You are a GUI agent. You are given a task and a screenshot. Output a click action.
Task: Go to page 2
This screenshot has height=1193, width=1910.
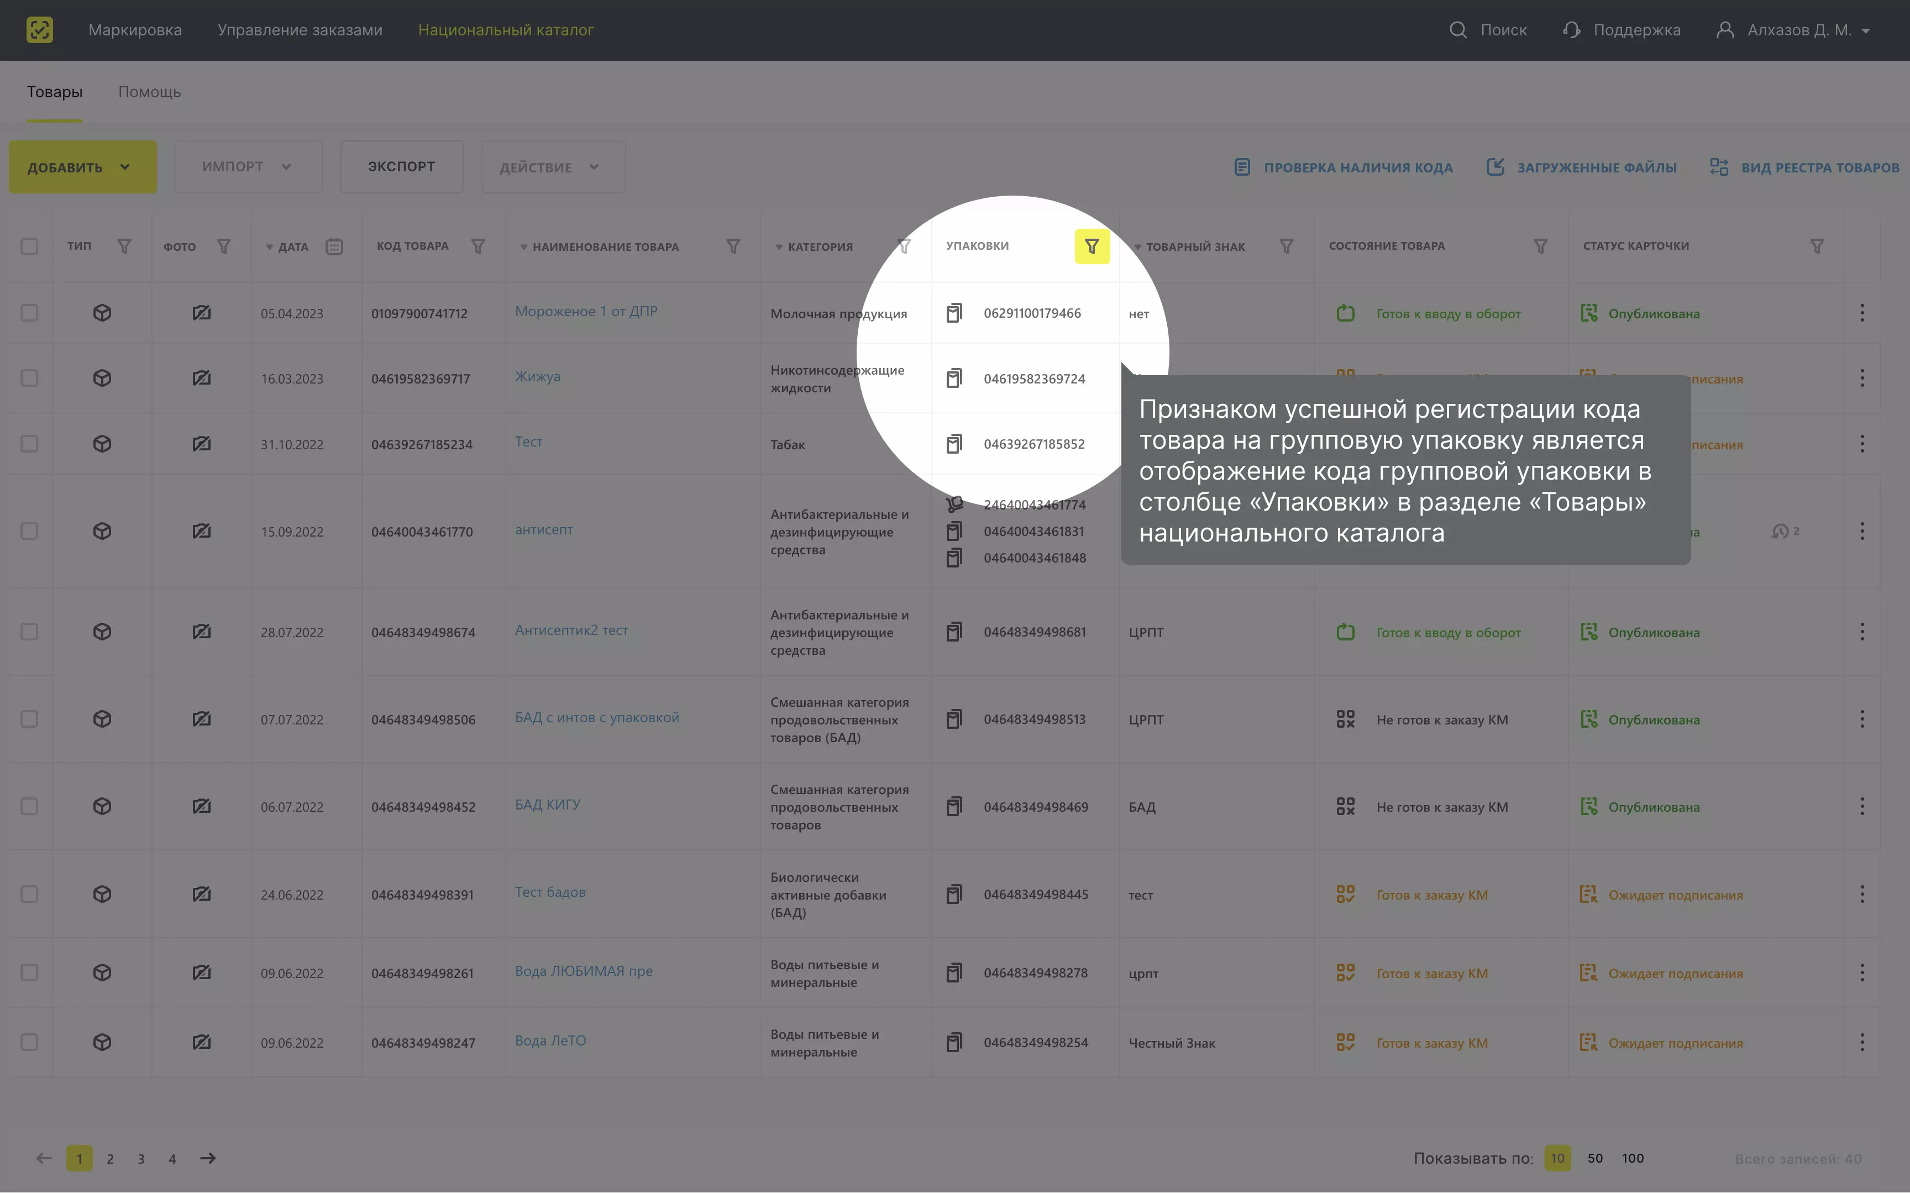[111, 1159]
